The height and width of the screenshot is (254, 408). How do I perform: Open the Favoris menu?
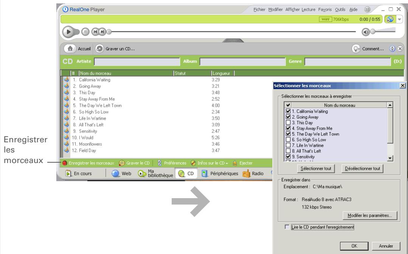[x=325, y=9]
